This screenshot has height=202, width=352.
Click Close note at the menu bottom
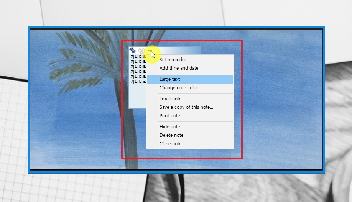point(190,144)
